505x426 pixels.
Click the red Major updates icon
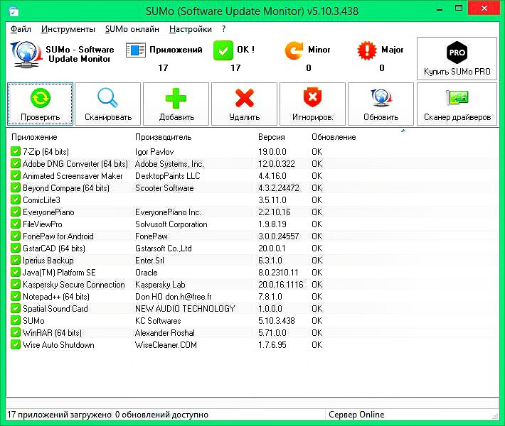click(x=367, y=50)
